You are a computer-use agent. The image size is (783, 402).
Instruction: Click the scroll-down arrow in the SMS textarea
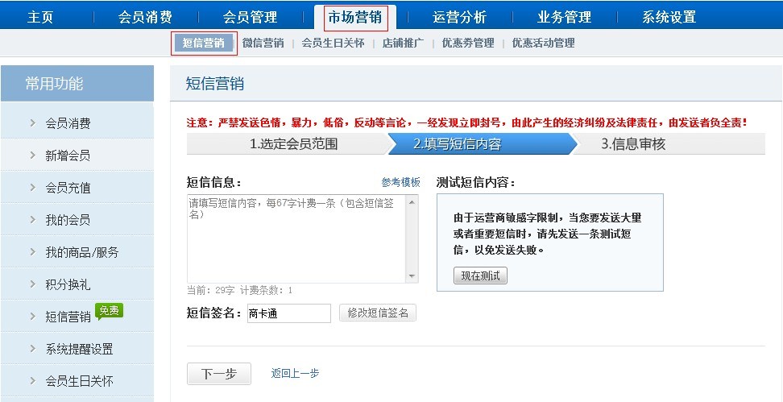click(412, 276)
